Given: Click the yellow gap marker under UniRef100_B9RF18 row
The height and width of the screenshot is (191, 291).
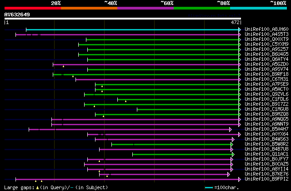Looking at the screenshot, I should click(x=73, y=76).
